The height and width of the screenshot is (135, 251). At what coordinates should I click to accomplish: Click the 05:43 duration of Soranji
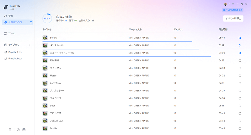click(x=222, y=38)
